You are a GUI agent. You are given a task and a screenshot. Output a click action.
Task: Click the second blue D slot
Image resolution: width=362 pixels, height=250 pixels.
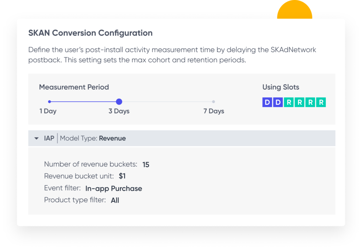click(278, 103)
